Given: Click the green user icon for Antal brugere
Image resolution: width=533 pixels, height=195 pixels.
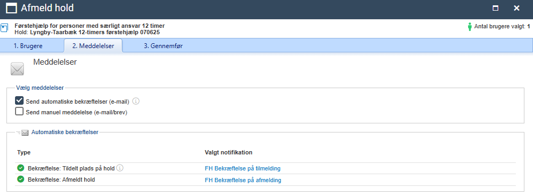Looking at the screenshot, I should click(x=470, y=26).
